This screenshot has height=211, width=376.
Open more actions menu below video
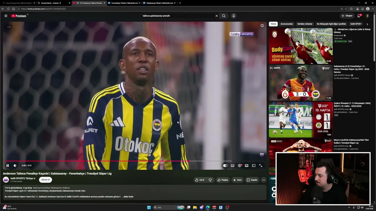click(263, 180)
